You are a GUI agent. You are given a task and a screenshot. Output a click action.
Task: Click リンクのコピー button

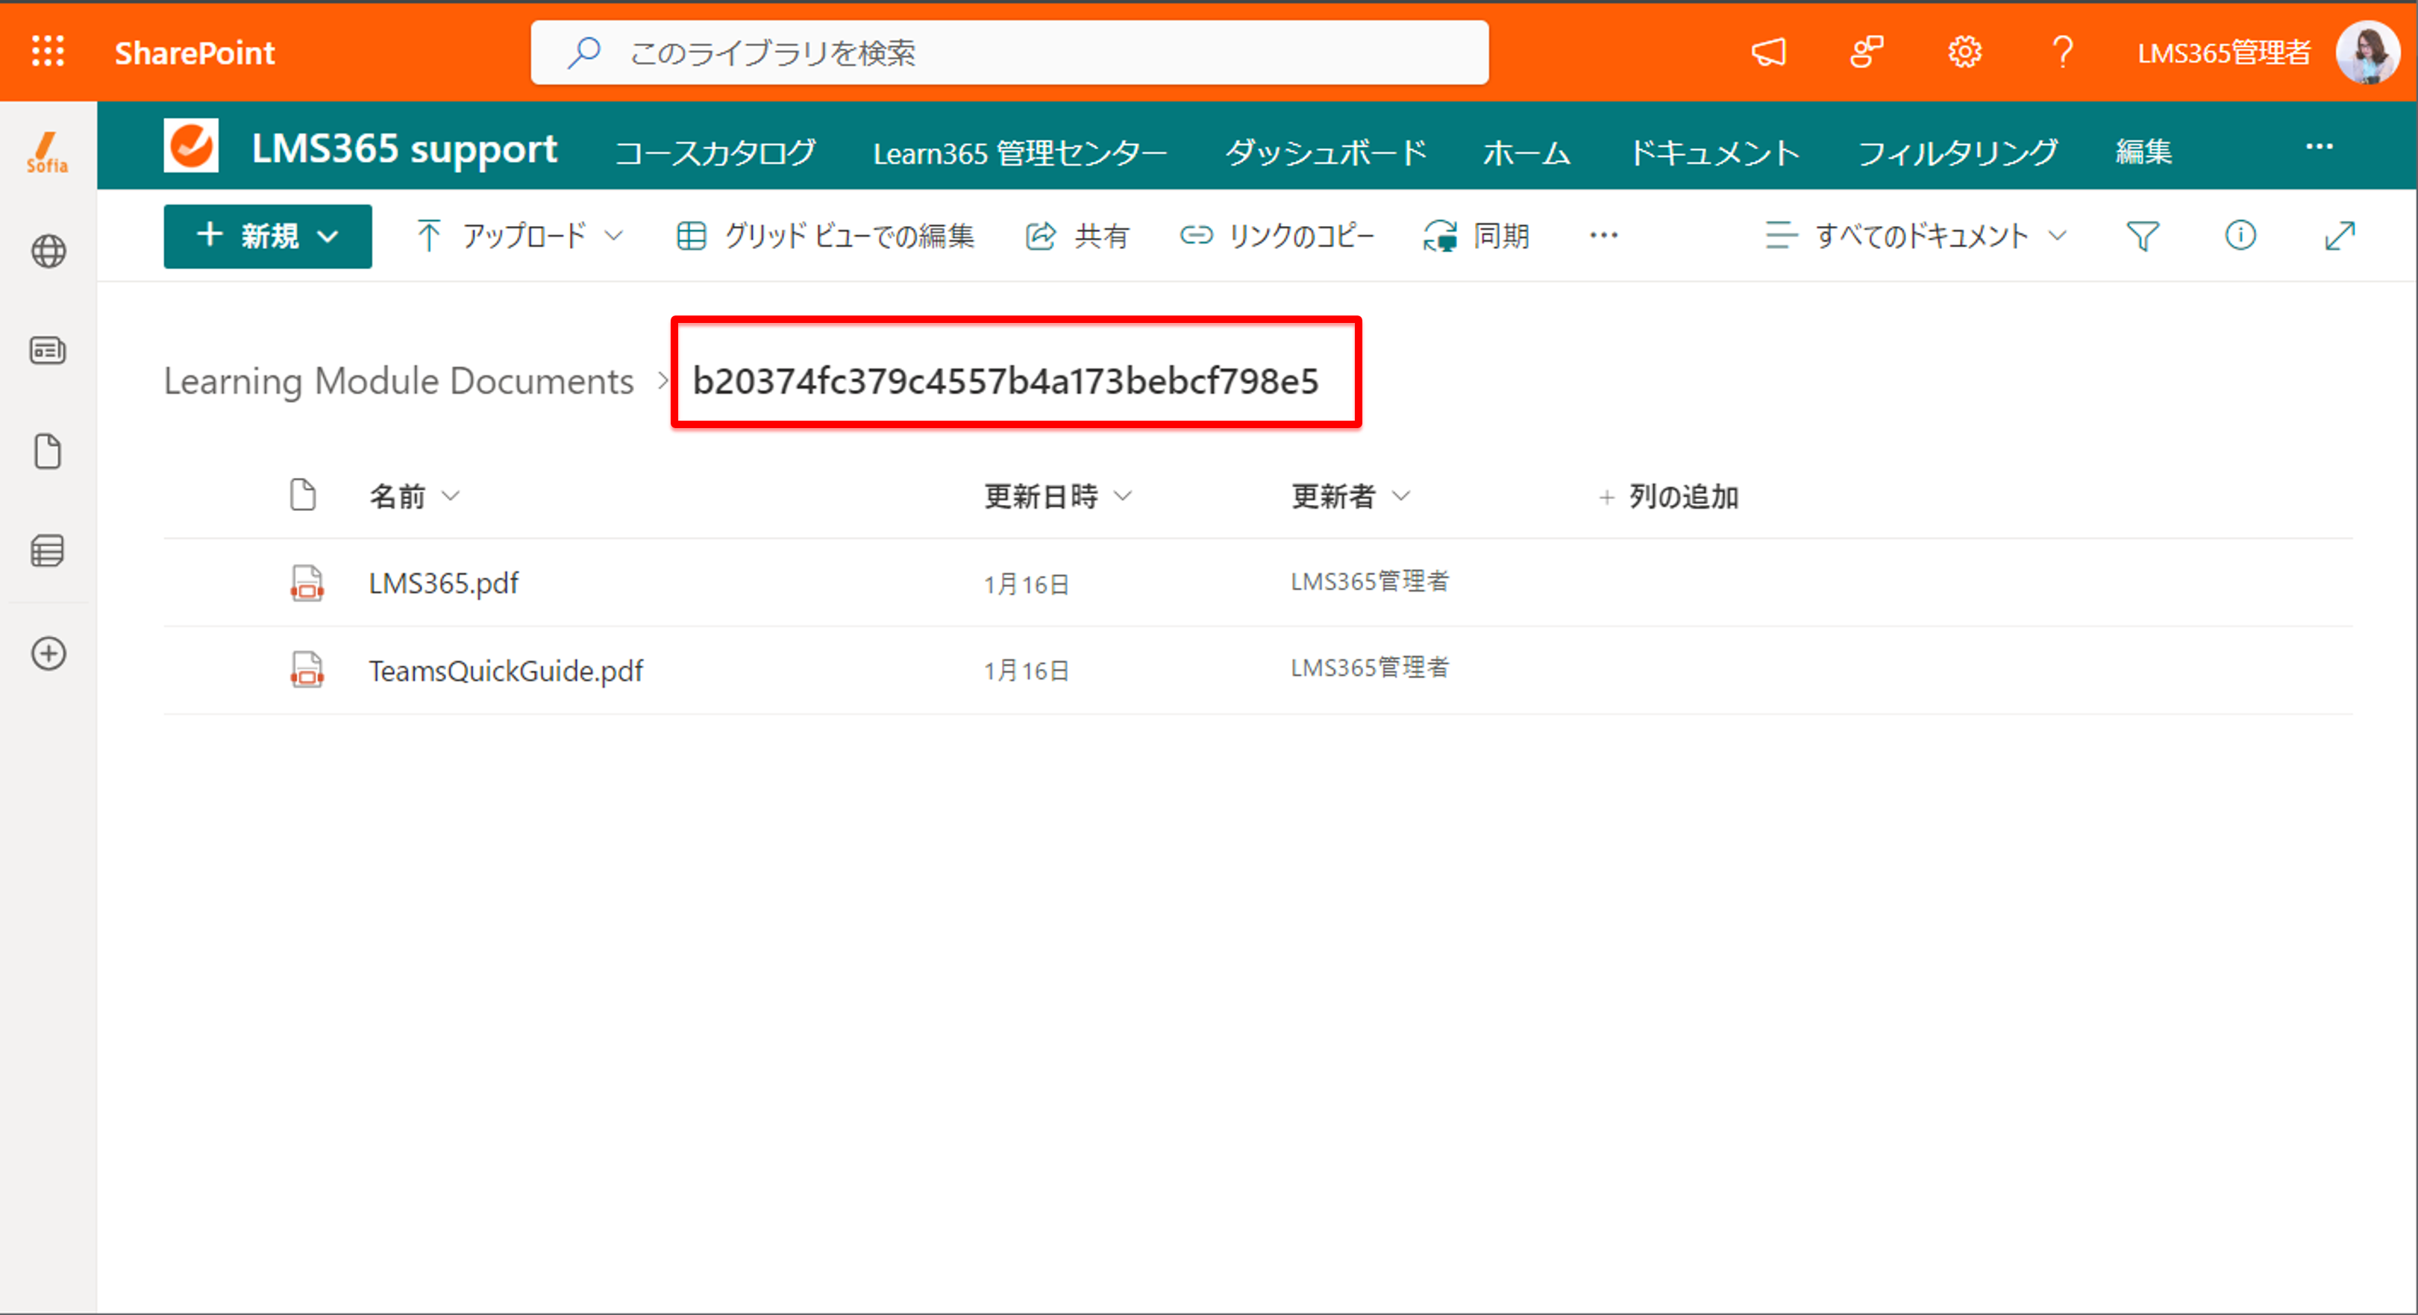click(1277, 236)
